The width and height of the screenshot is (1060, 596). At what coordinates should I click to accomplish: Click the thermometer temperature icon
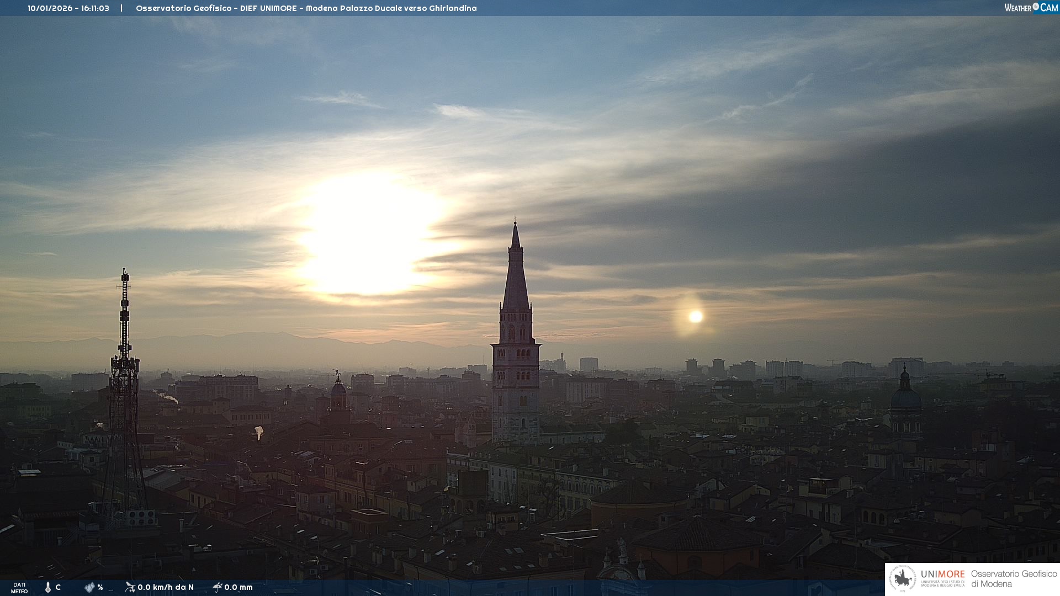coord(48,587)
